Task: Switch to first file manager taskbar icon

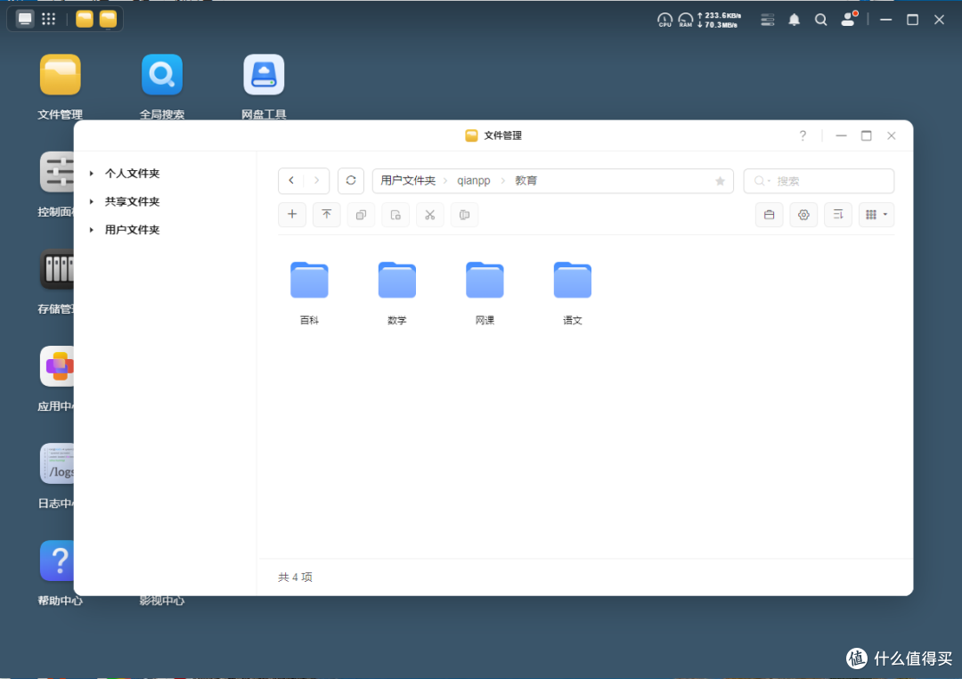Action: point(85,19)
